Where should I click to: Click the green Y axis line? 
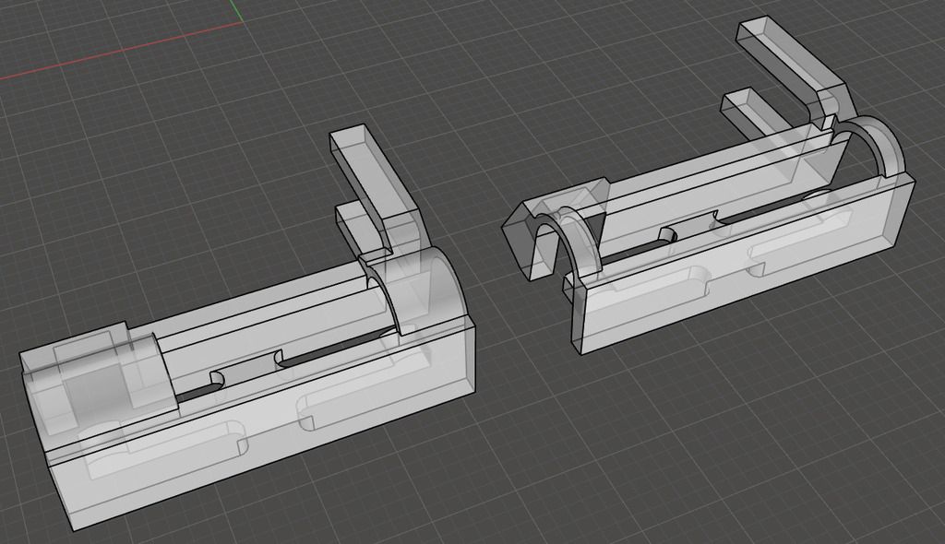coord(238,11)
